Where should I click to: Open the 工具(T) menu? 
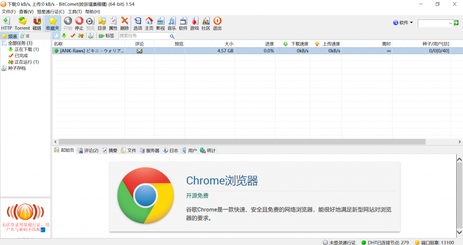click(75, 11)
